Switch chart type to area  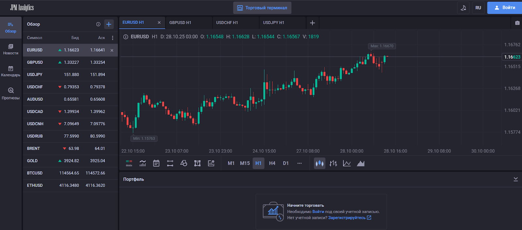pyautogui.click(x=361, y=163)
